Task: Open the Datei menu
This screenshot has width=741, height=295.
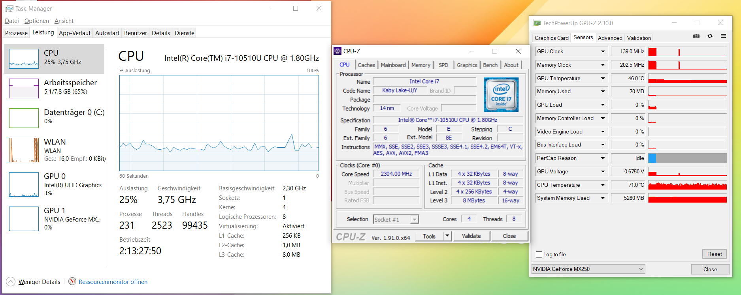Action: [x=12, y=21]
